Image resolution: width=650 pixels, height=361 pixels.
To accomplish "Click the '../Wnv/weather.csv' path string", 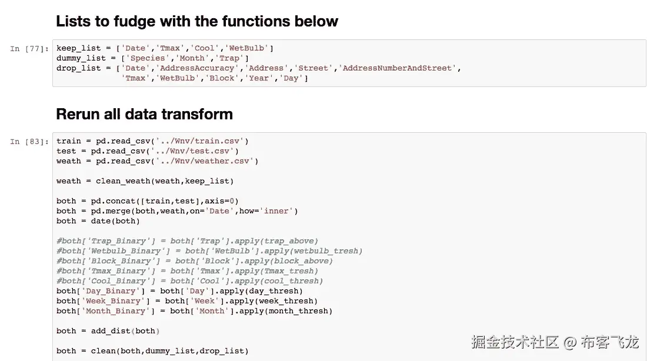I will click(204, 161).
